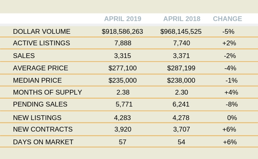Select the 3,920 new contracts value

(x=122, y=129)
